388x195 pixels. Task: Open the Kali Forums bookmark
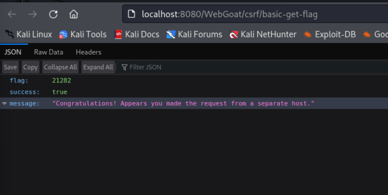point(194,34)
